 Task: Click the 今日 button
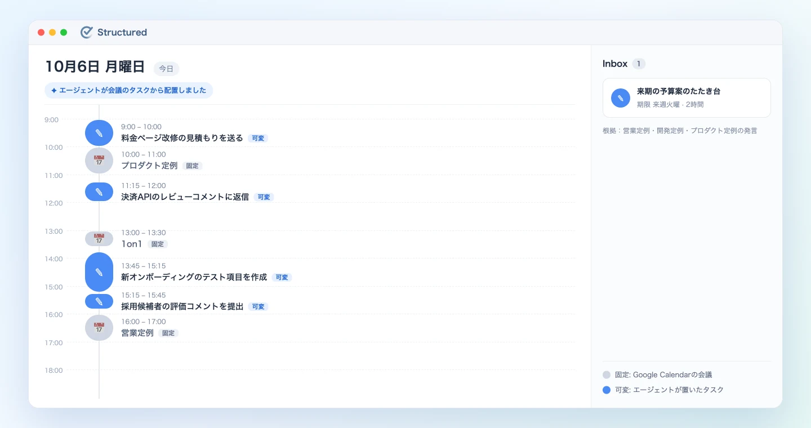[x=166, y=69]
